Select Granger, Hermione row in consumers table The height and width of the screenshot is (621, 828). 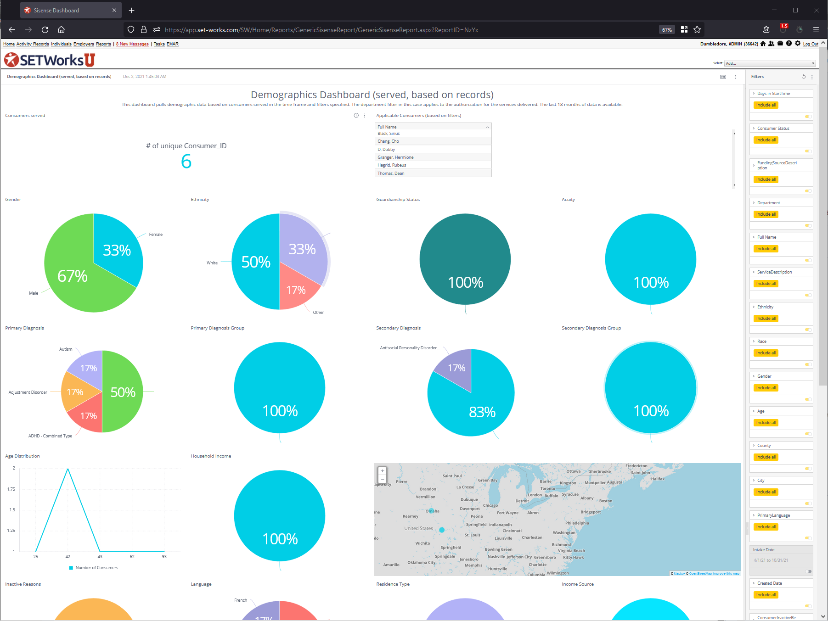[x=433, y=157]
